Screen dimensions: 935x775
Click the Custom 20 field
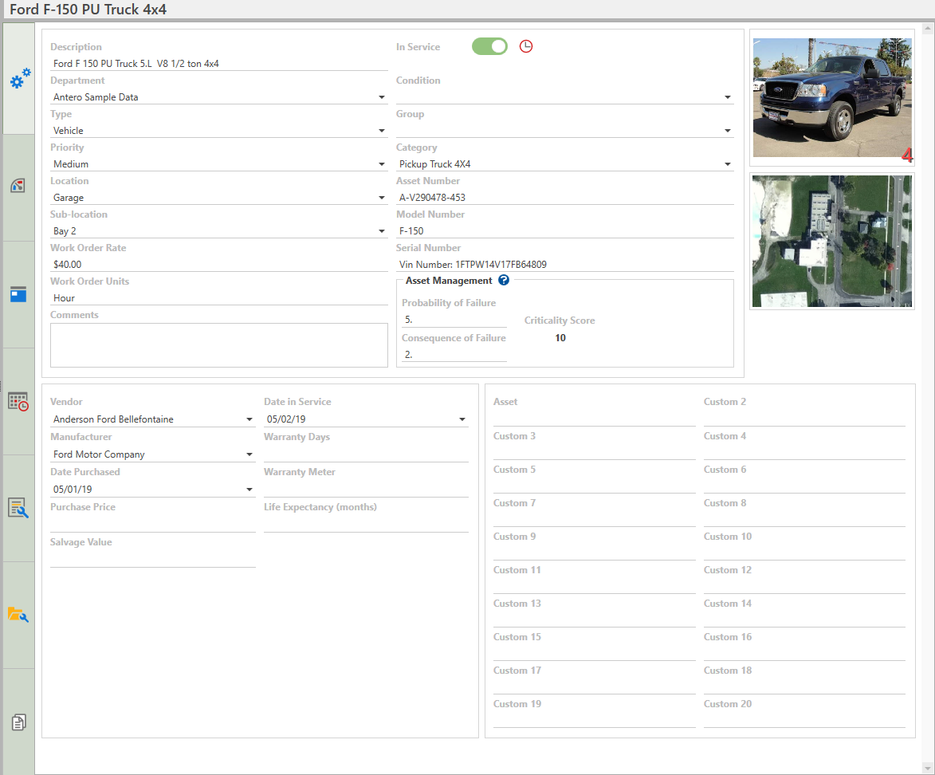pyautogui.click(x=804, y=720)
